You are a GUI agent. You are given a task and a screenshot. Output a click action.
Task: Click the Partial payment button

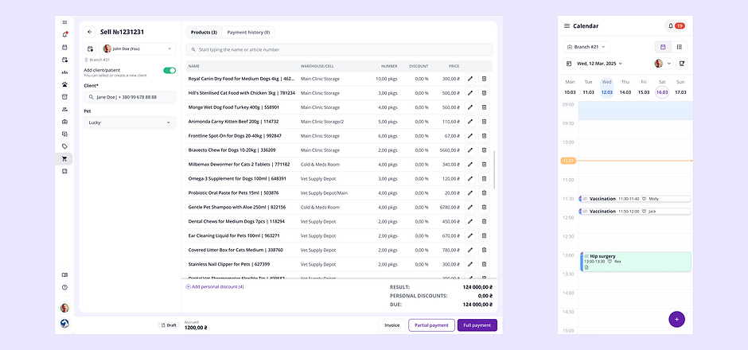point(432,325)
